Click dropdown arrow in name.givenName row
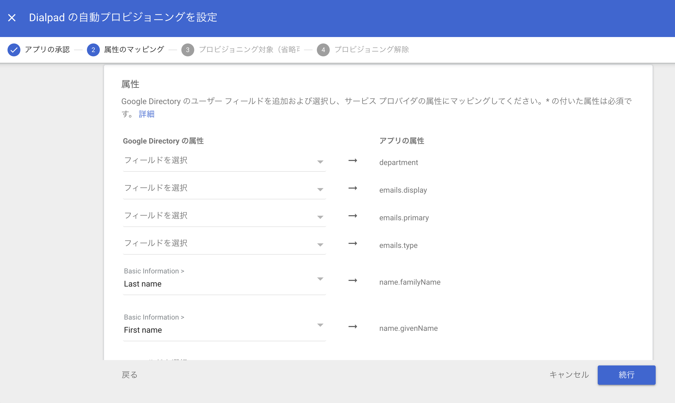The width and height of the screenshot is (675, 403). (x=320, y=325)
